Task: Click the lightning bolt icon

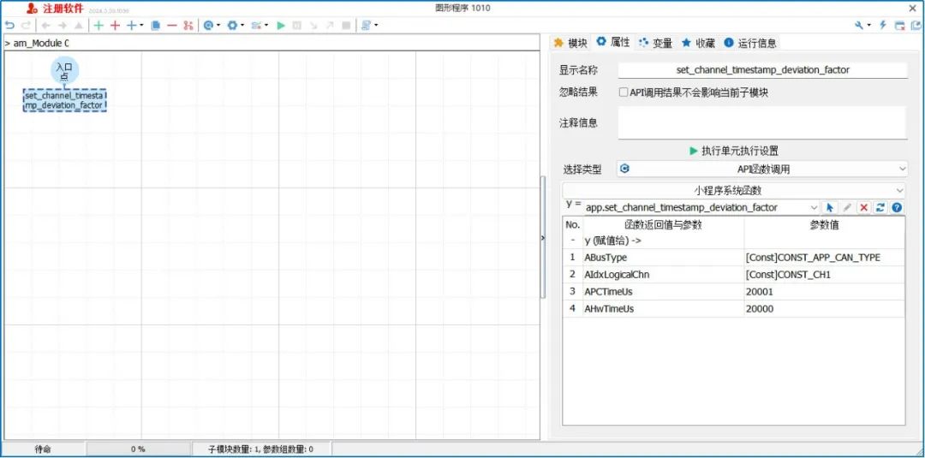Action: pos(883,26)
